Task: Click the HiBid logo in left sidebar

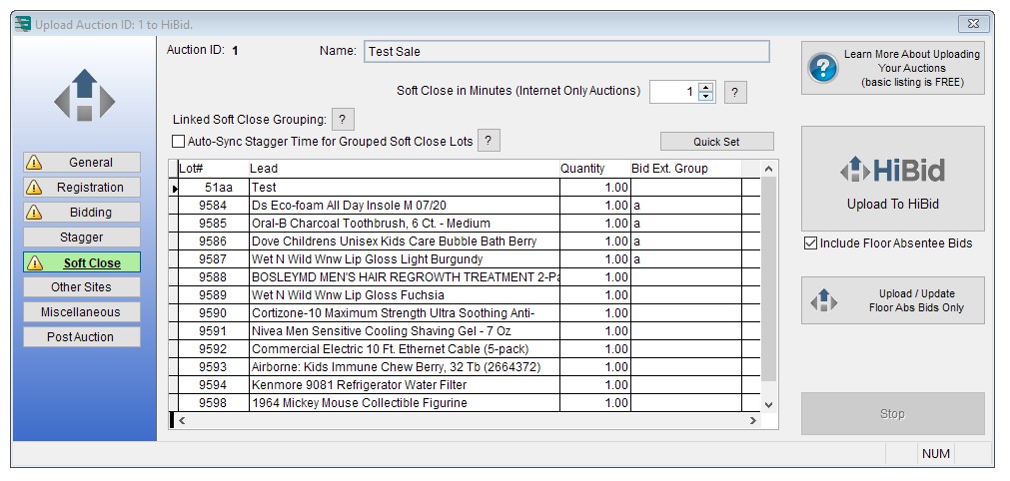Action: (x=84, y=95)
